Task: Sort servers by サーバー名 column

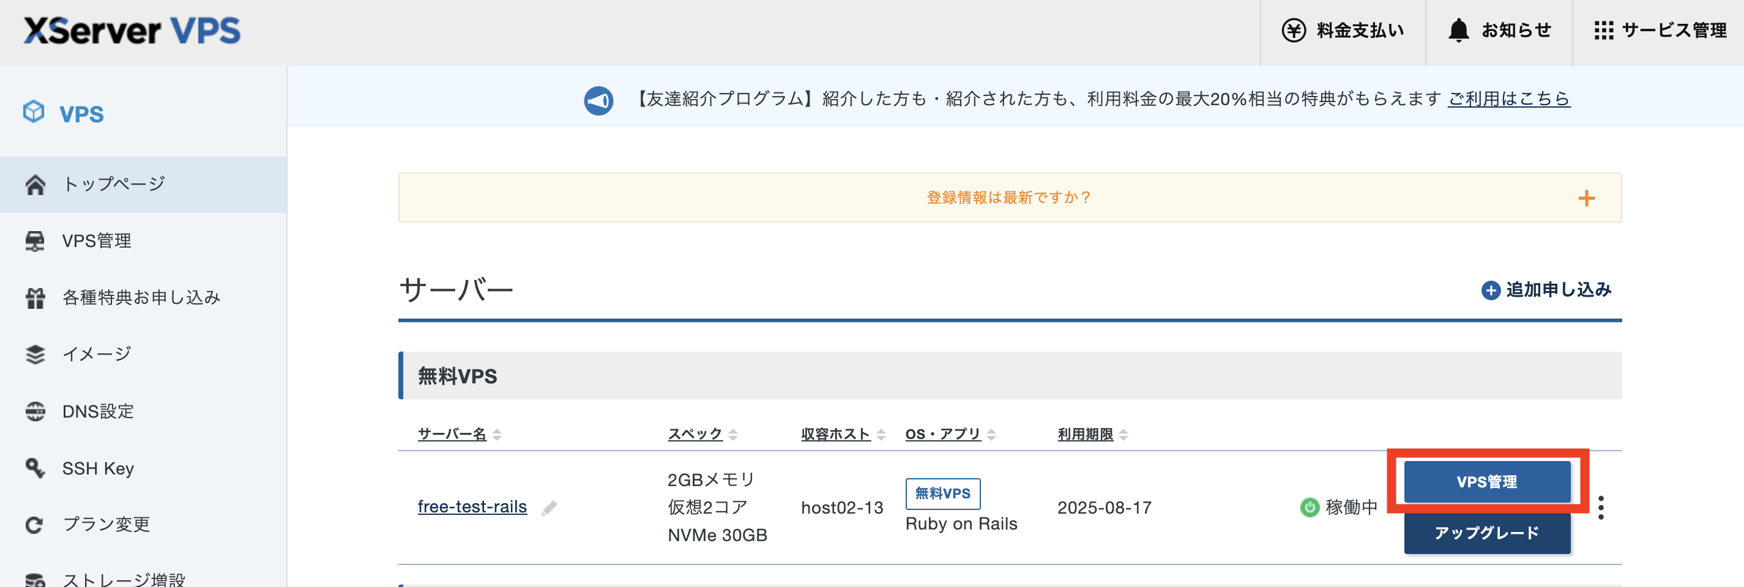Action: 498,434
